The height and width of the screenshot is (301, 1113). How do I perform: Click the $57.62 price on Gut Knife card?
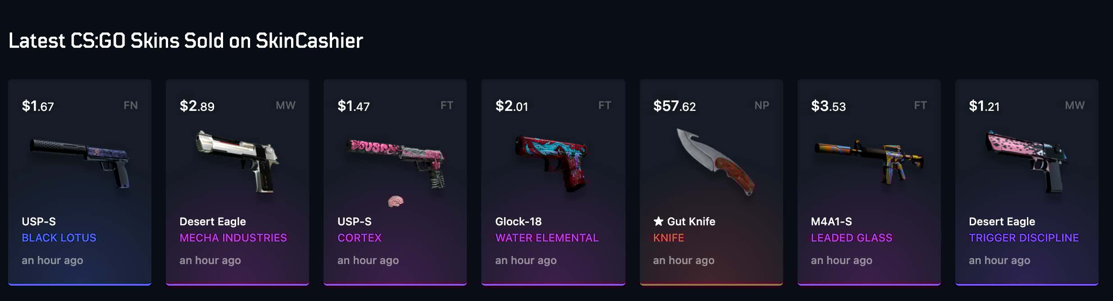point(675,106)
